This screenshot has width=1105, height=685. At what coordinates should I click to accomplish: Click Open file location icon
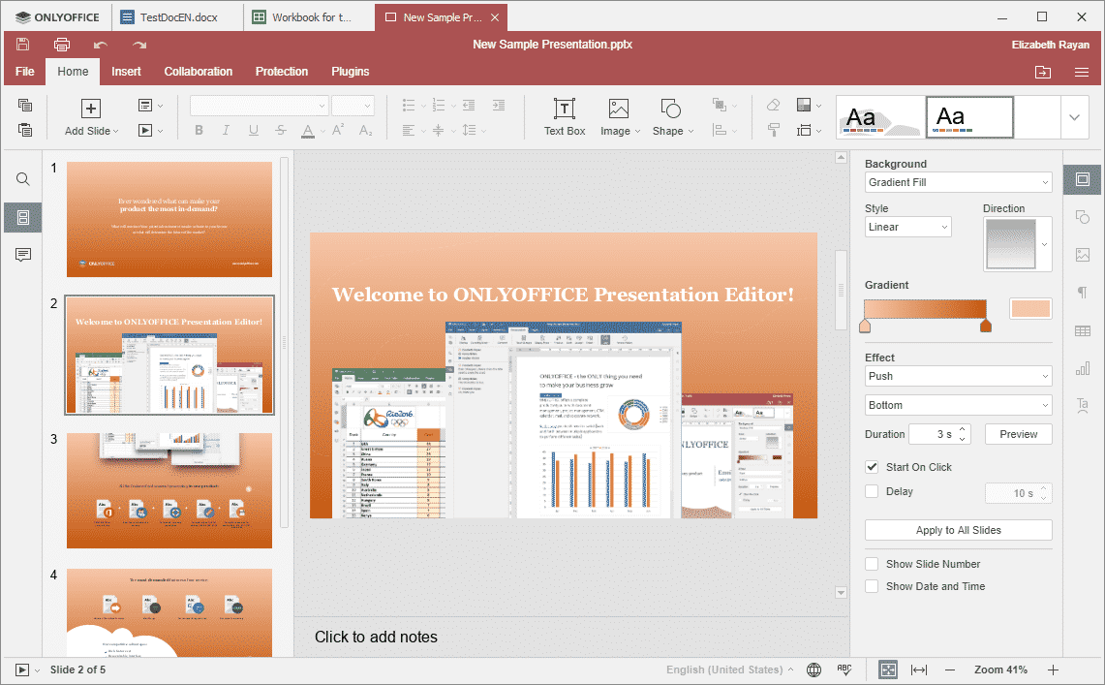tap(1042, 72)
